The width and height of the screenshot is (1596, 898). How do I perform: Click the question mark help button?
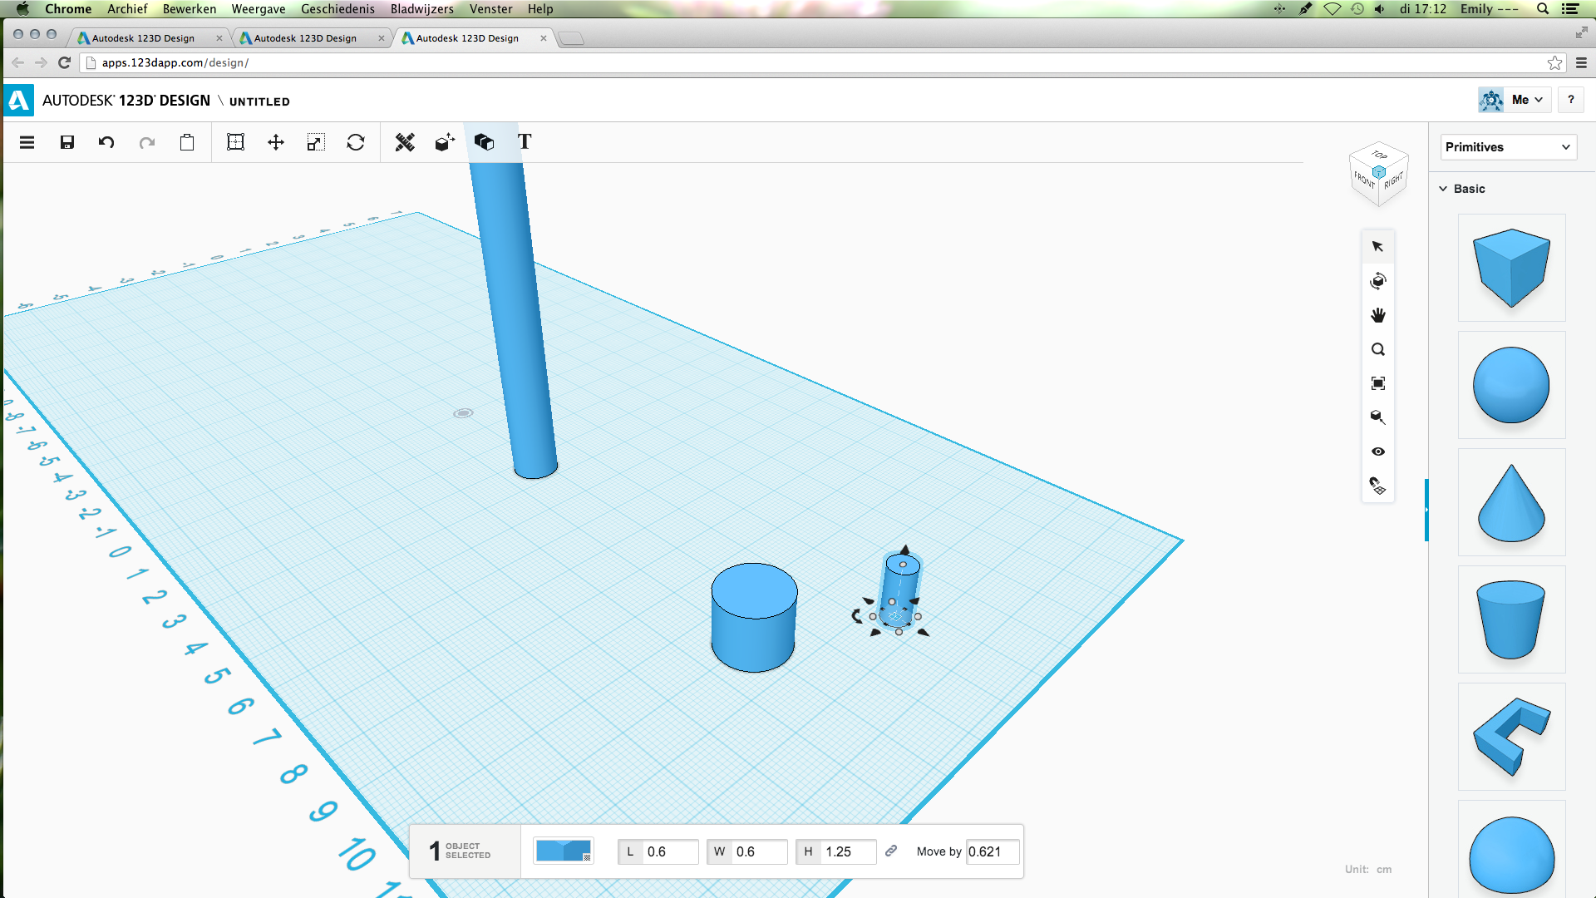click(x=1570, y=100)
